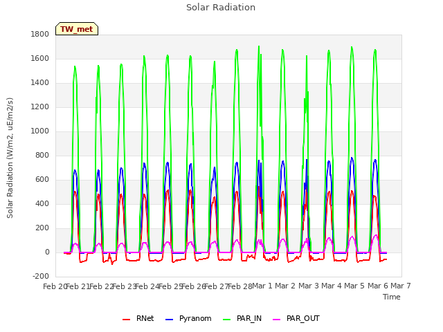Screen dimensions: 443x332
Task: Click the -200 y-axis tick label
Action: [x=41, y=276]
